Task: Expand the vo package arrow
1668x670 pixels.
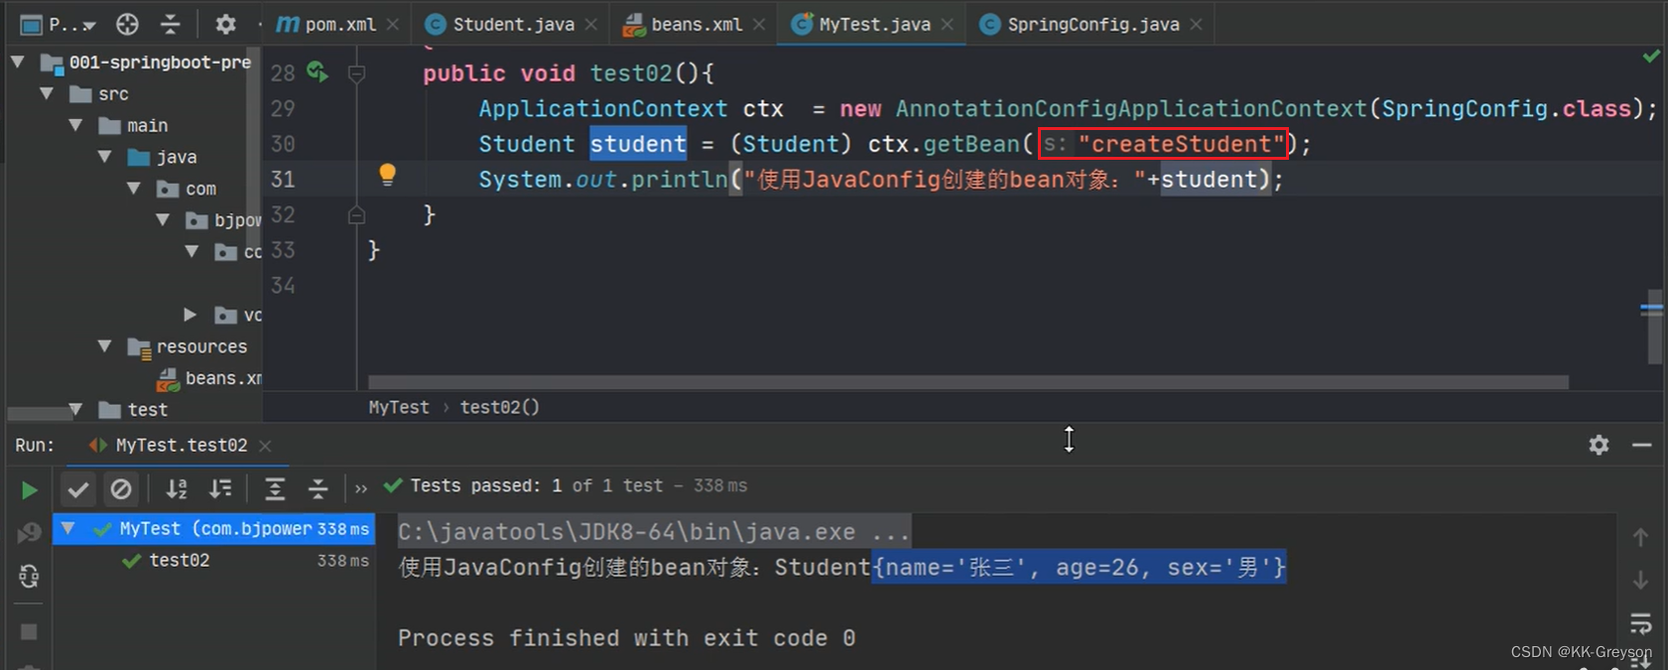Action: click(x=191, y=315)
